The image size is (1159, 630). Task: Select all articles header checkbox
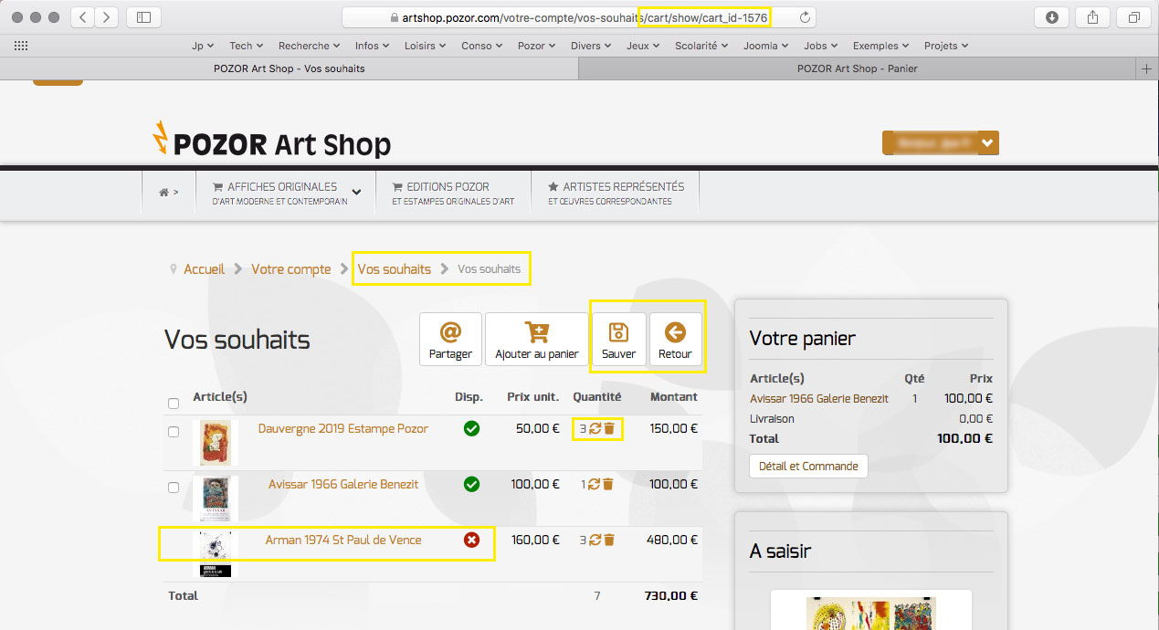coord(174,404)
